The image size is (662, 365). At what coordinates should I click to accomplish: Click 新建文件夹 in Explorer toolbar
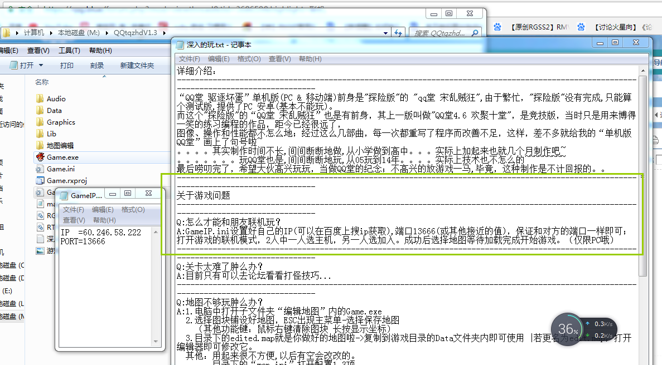coord(137,65)
